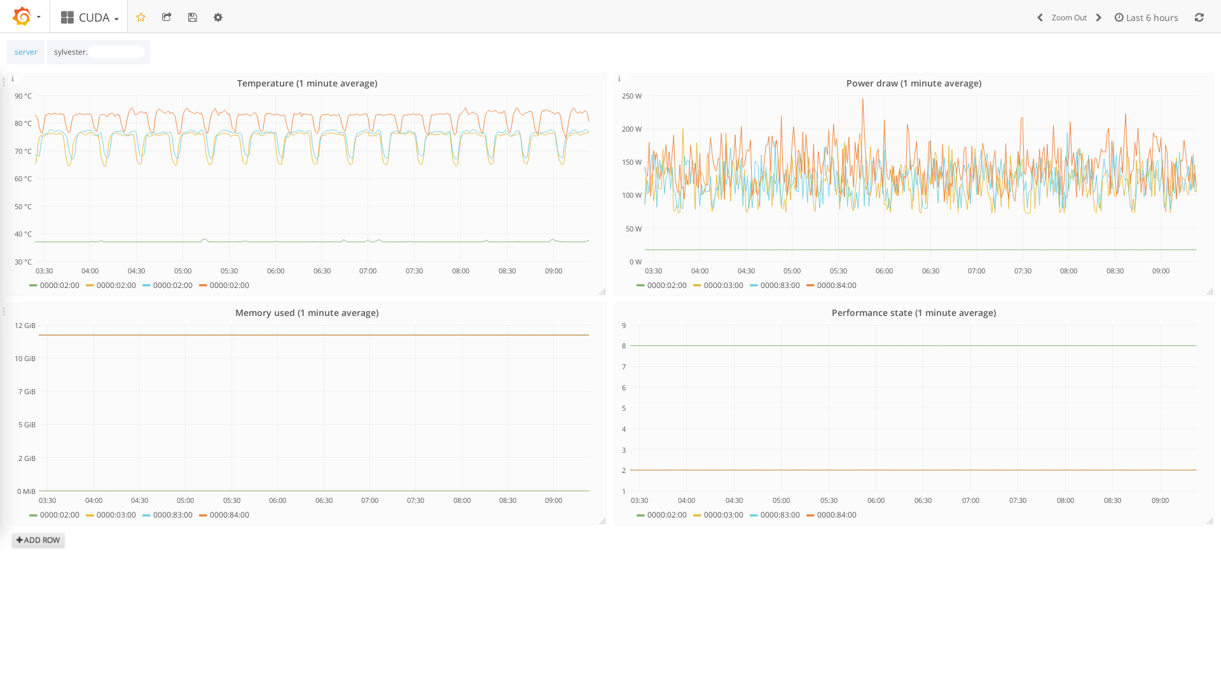Open color picker for green 0000:02:00 Performance state swatch
The height and width of the screenshot is (686, 1221).
[x=640, y=515]
